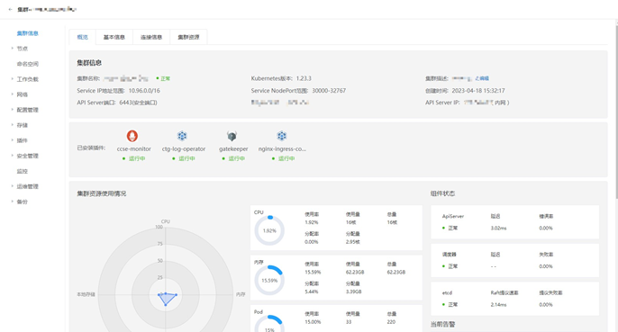Click the Service IP range 10.96.0.0/16
Viewport: 618px width, 332px height.
click(x=144, y=91)
